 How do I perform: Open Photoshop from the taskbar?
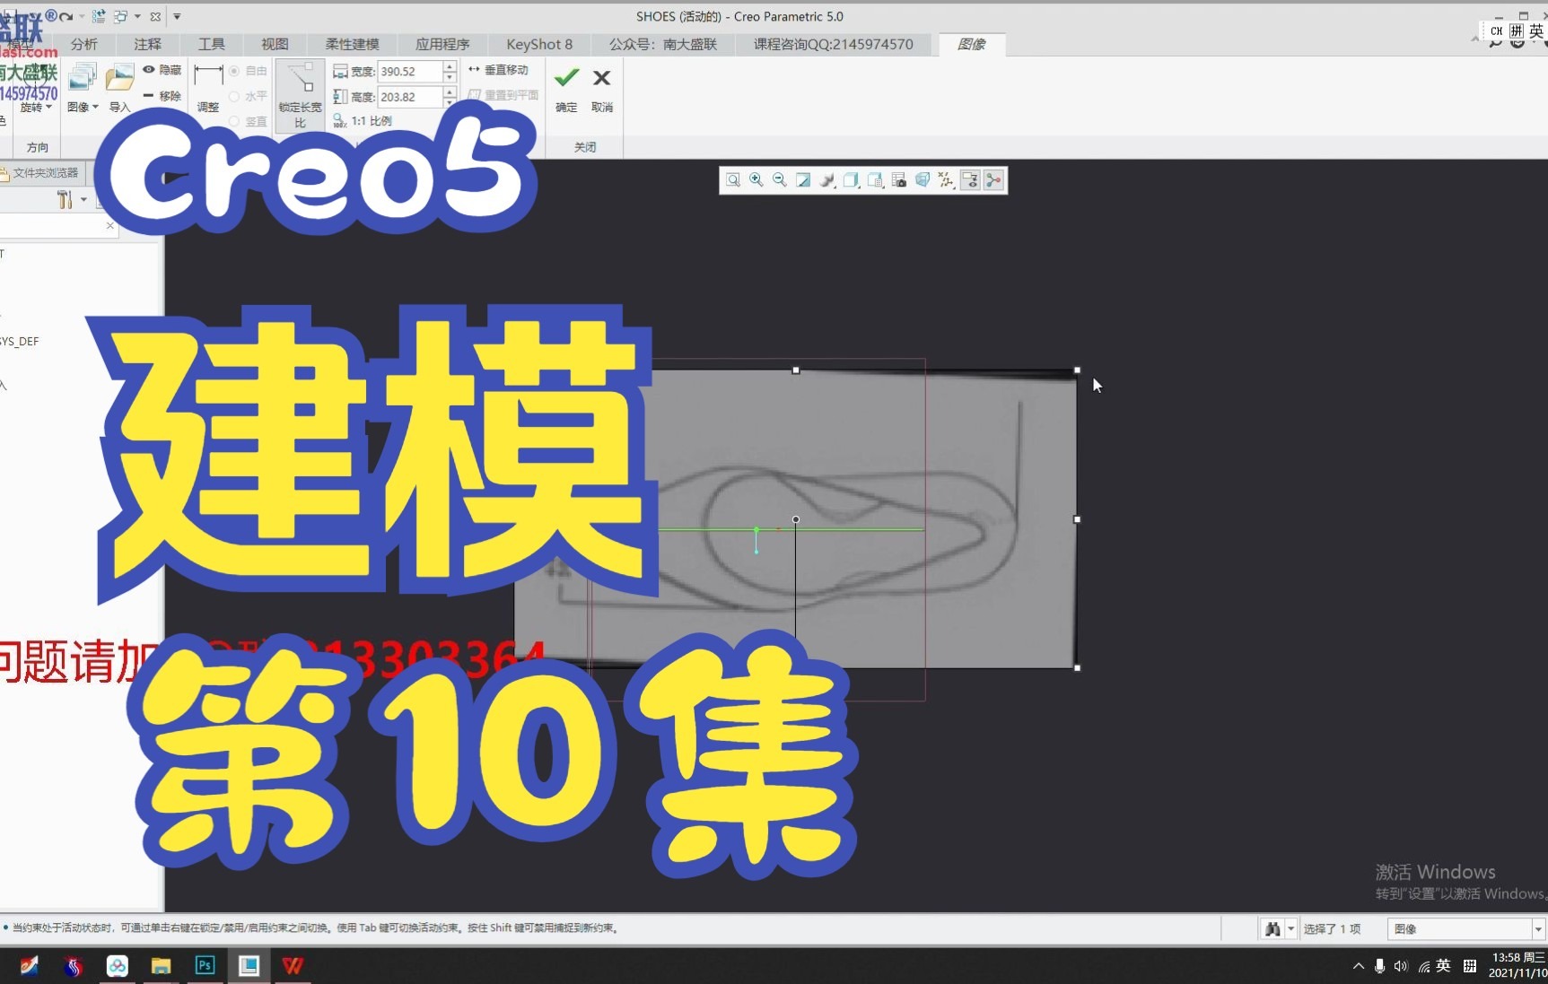[205, 966]
